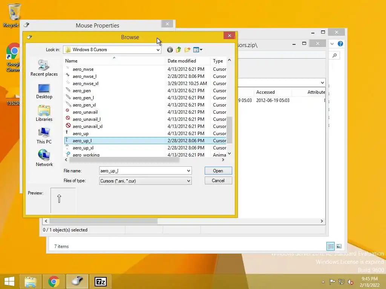Click file list horizontal scroll left arrow

66,160
